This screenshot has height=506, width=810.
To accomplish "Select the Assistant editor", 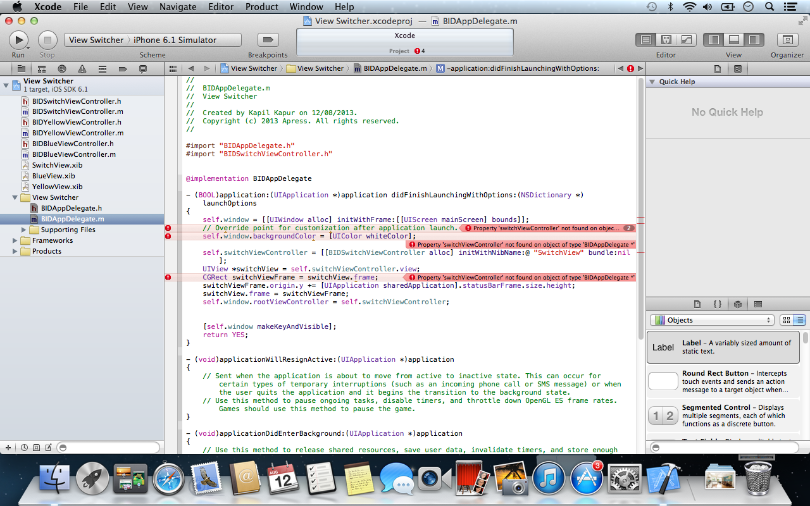I will [666, 40].
